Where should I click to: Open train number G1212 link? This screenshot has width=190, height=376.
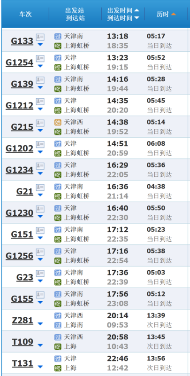19,105
